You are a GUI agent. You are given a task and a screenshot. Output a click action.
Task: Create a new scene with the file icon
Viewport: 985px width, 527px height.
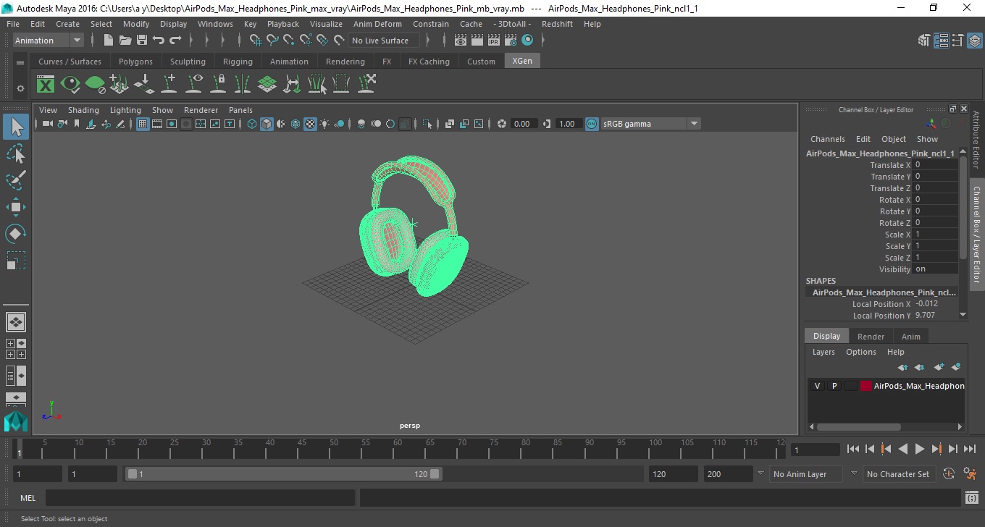point(109,41)
